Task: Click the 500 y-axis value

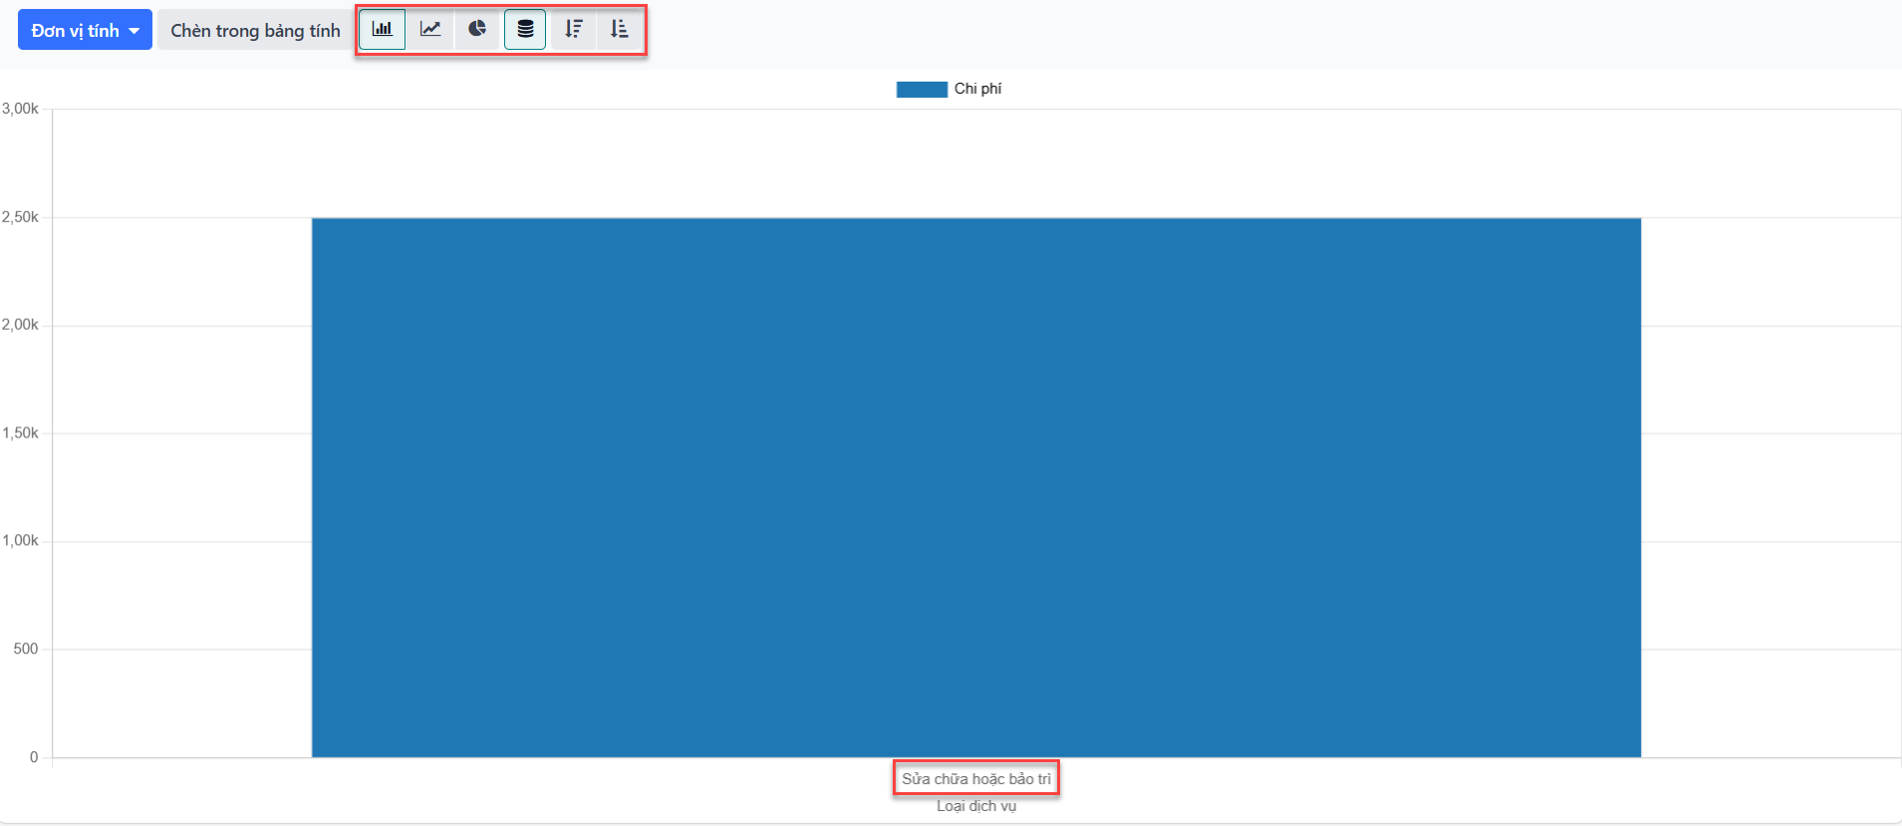Action: 26,650
